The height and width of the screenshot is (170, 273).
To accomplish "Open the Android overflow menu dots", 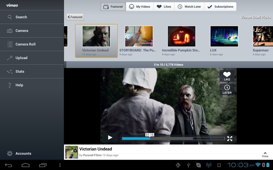I will coord(60,165).
